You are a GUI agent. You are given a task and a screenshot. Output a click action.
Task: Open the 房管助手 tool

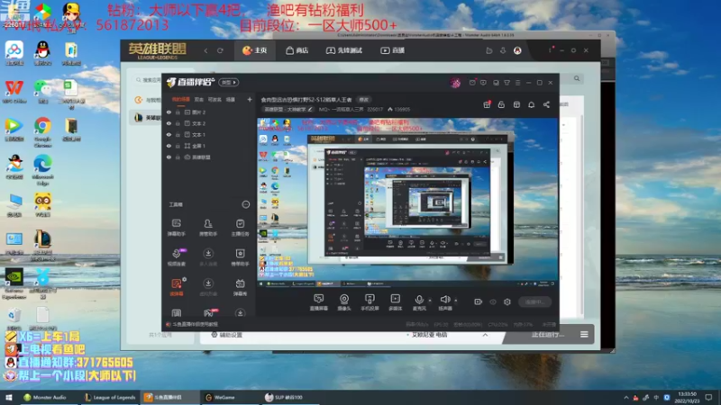(208, 228)
